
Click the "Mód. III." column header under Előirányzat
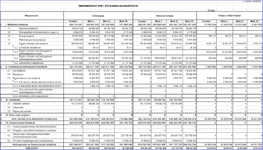click(x=124, y=21)
